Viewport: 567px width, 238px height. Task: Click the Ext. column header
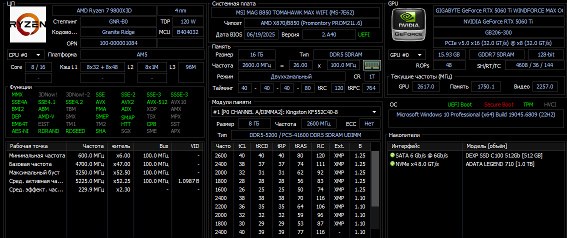339,146
